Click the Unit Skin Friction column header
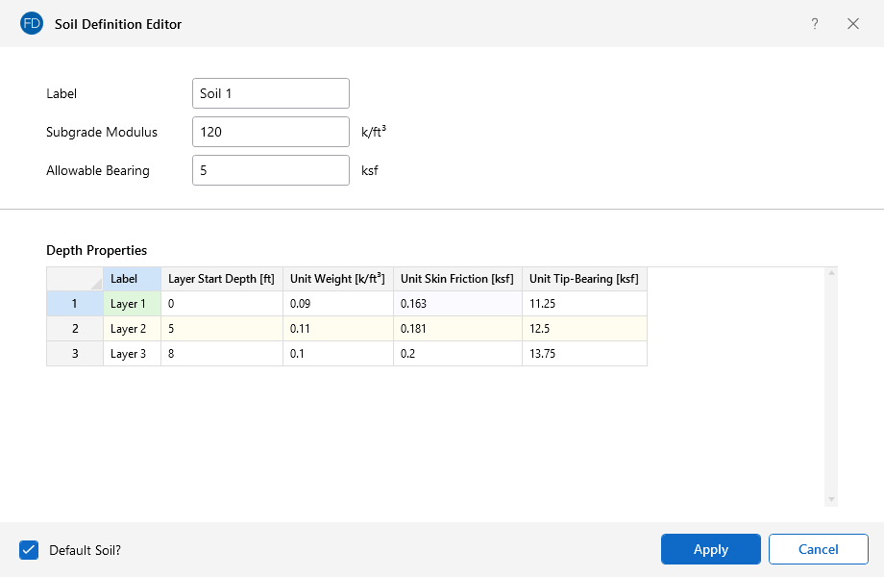Image resolution: width=884 pixels, height=577 pixels. pyautogui.click(x=457, y=279)
